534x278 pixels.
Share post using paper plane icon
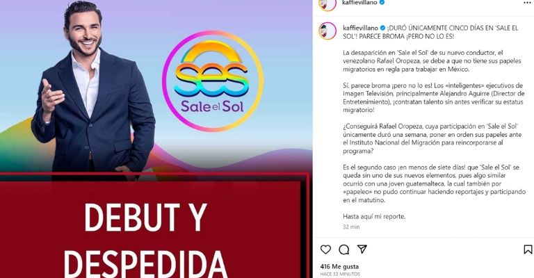click(362, 249)
